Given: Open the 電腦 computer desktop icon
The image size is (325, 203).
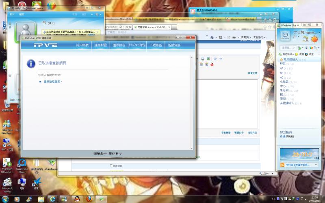Looking at the screenshot, I should [22, 184].
